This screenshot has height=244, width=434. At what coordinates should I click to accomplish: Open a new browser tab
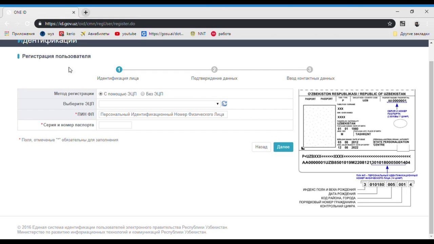86,12
